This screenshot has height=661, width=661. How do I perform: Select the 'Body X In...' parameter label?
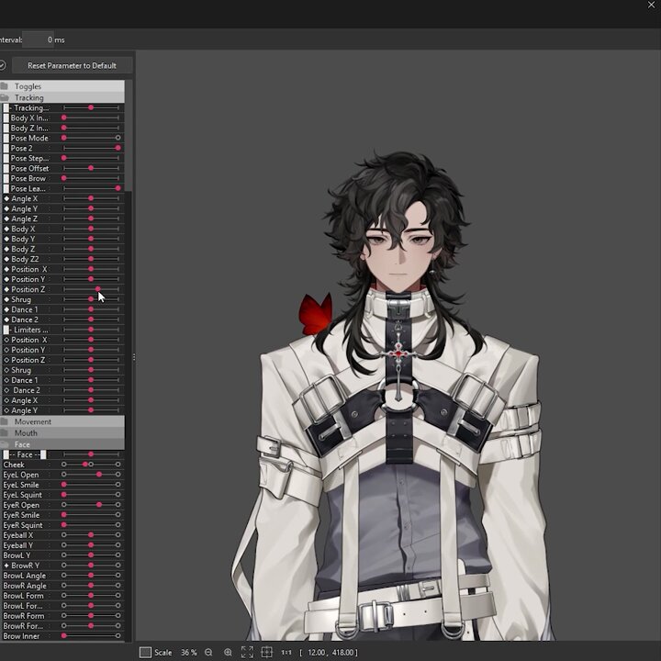(29, 118)
